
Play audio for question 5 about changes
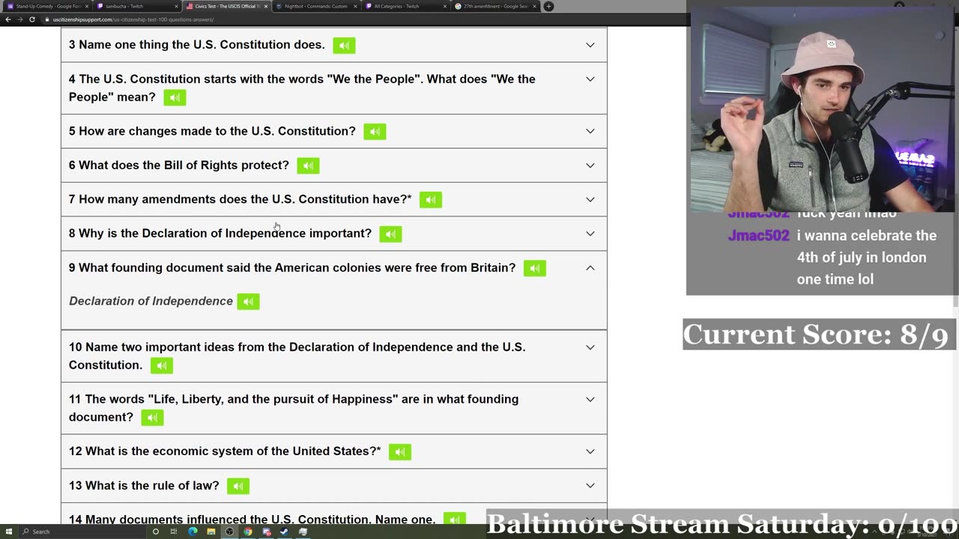click(x=375, y=132)
